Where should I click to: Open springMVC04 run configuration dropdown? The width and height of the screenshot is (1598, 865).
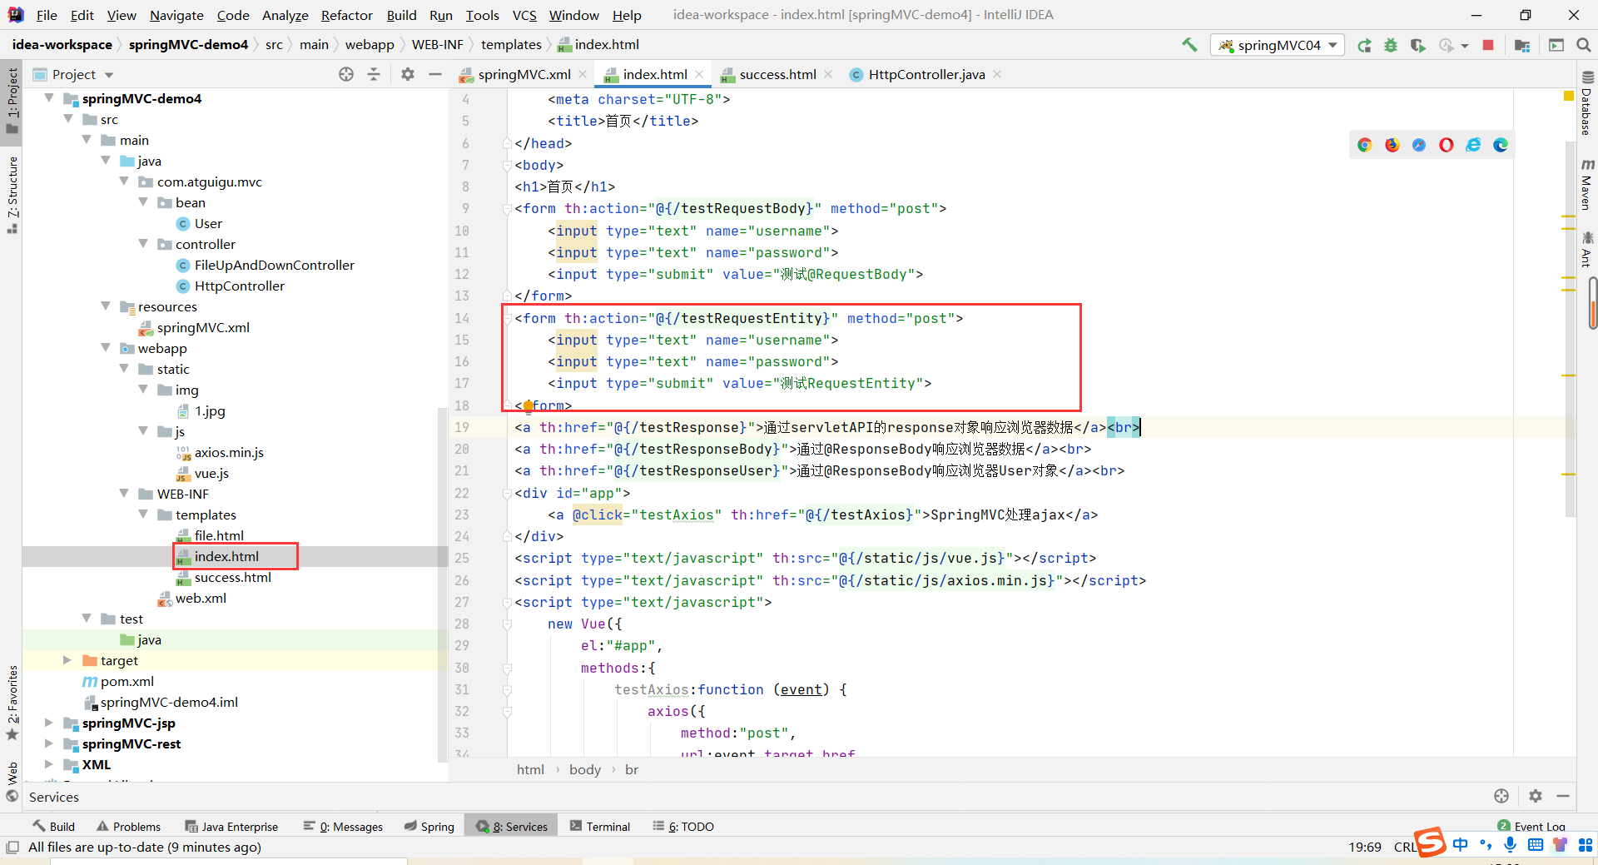coord(1278,45)
